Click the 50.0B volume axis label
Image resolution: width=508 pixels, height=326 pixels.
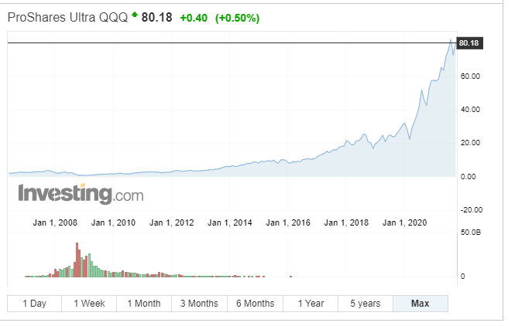coord(470,233)
